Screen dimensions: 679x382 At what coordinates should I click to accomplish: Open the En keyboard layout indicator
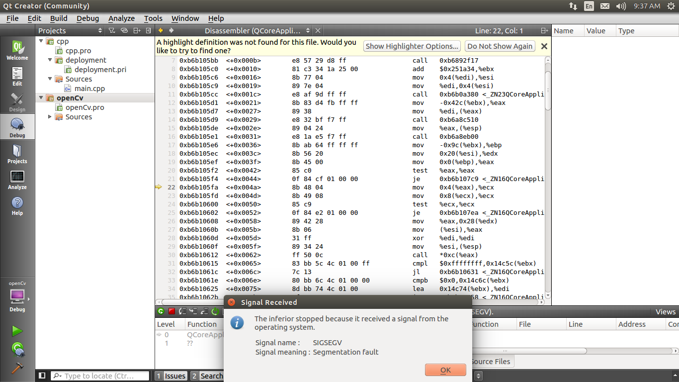(589, 6)
